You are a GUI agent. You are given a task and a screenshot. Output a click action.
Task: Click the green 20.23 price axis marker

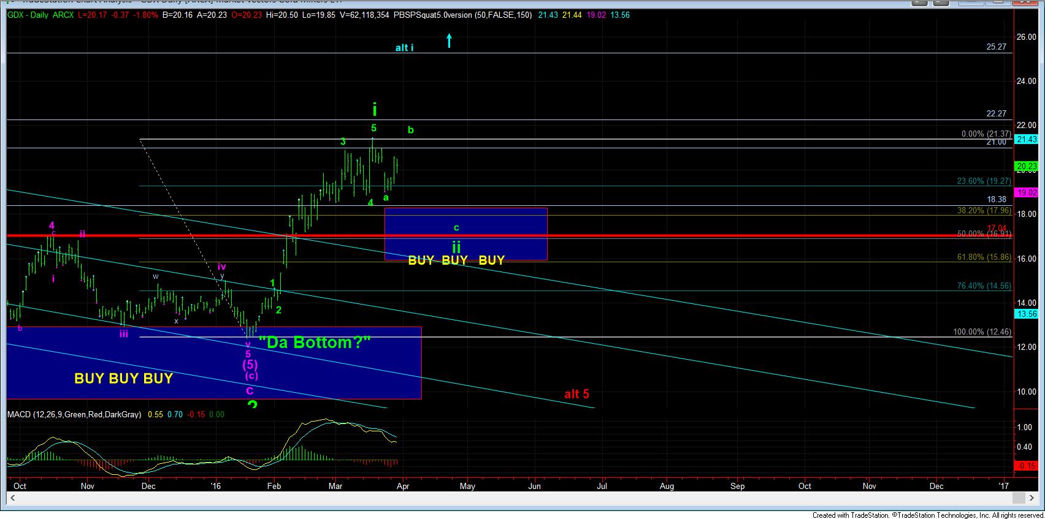[1026, 166]
